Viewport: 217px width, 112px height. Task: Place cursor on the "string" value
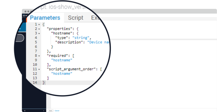coord(81,38)
